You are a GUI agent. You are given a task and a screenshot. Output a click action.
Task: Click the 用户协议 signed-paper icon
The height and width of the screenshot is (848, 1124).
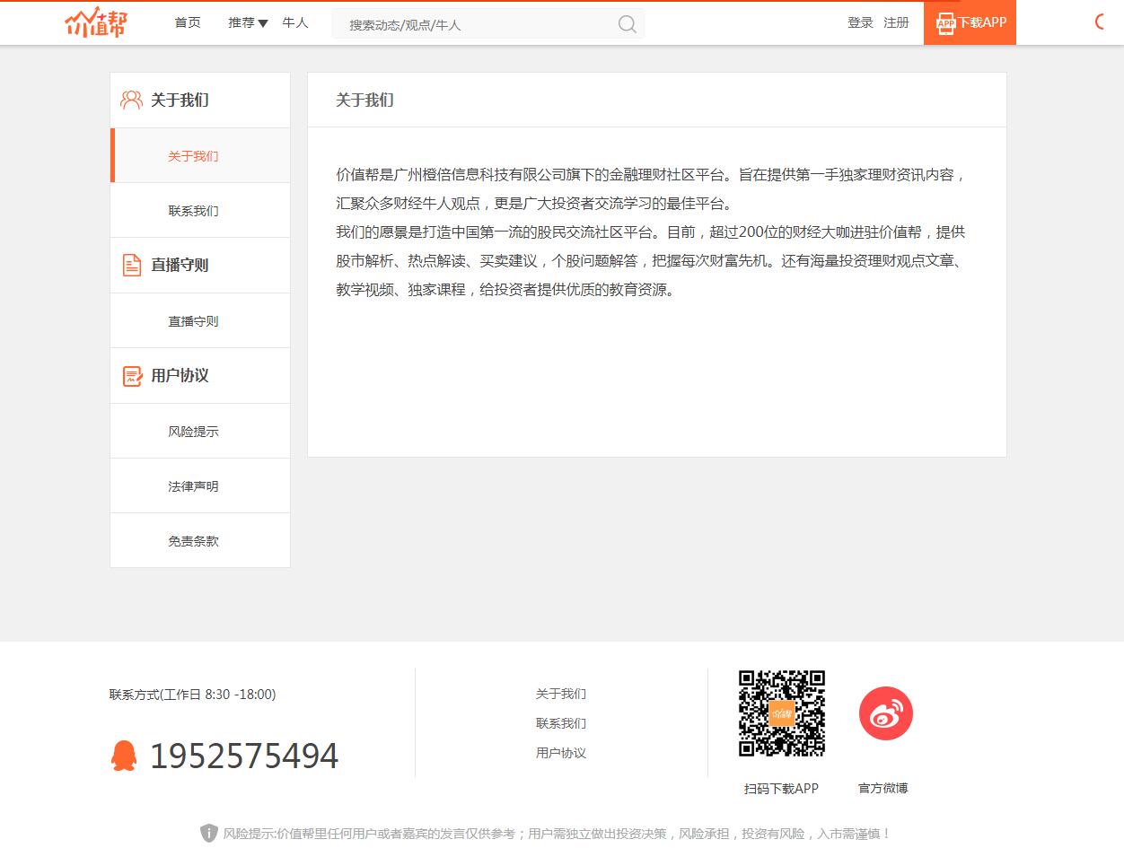[x=132, y=376]
